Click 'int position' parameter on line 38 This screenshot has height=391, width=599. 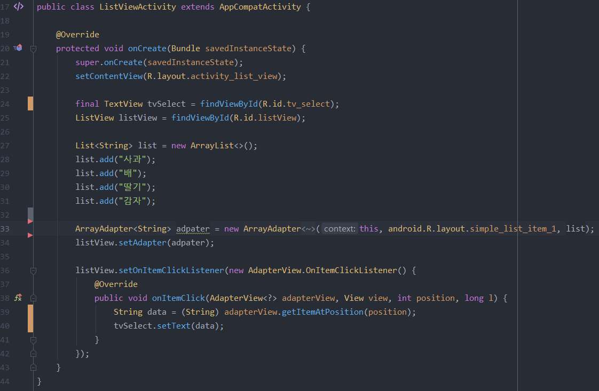pyautogui.click(x=426, y=298)
